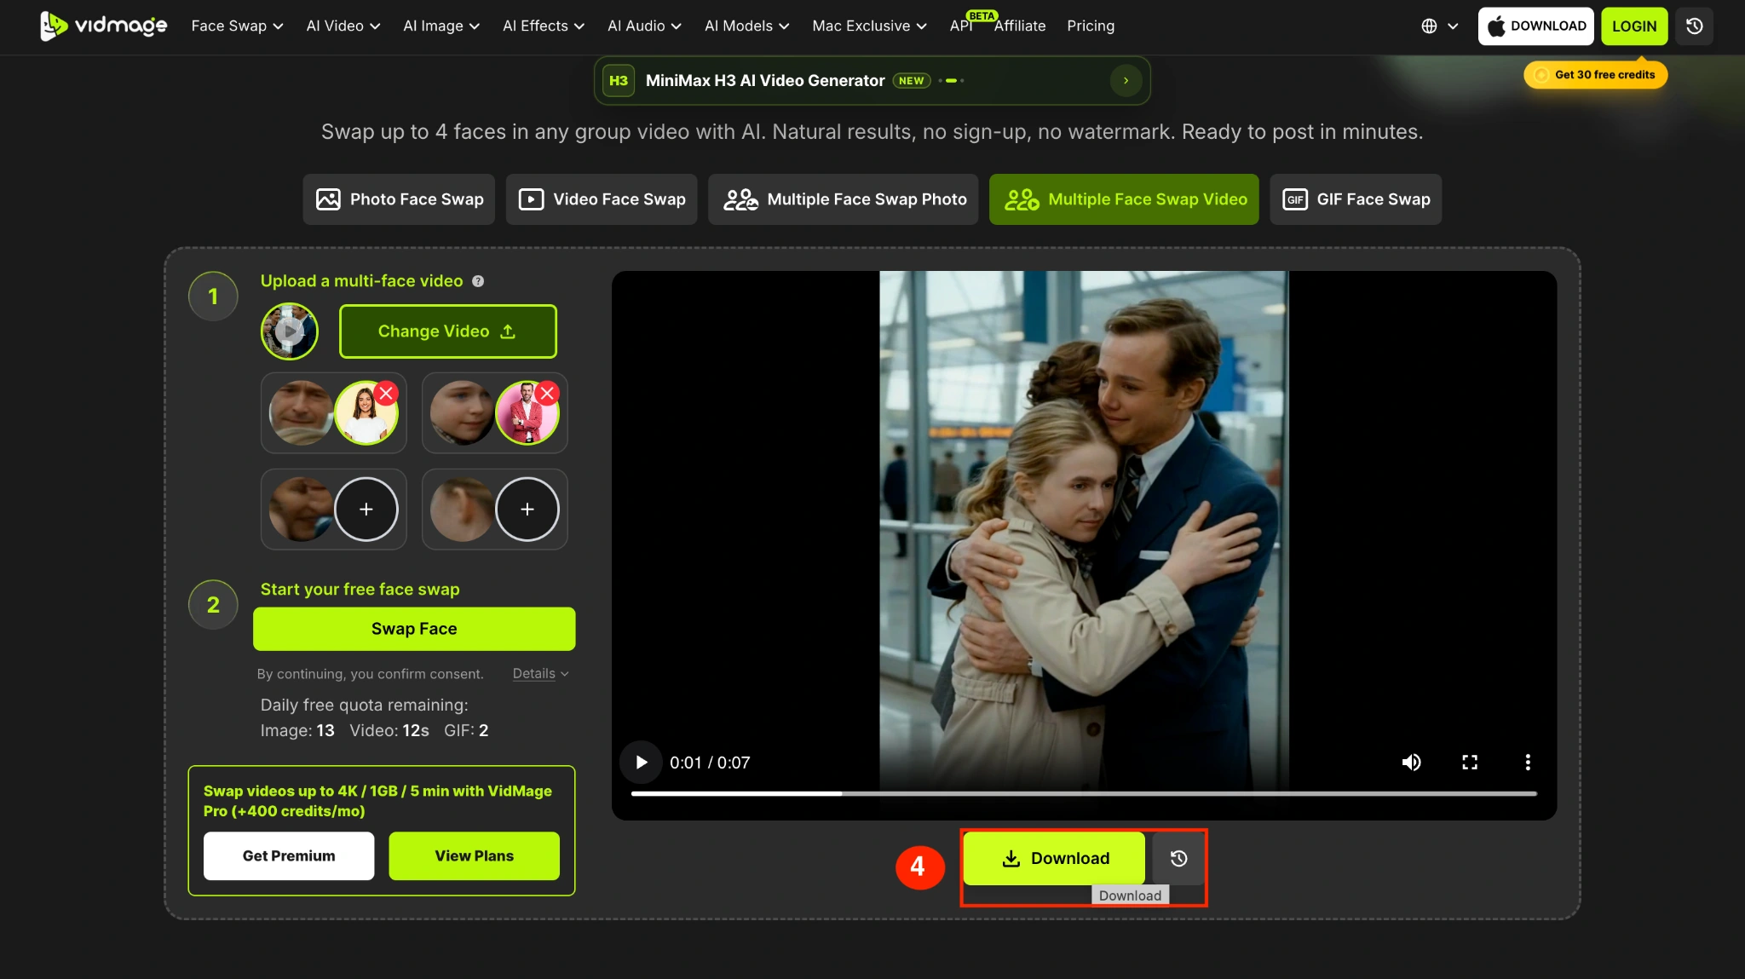Play the face-swapped video preview
Viewport: 1745px width, 979px height.
pos(641,762)
